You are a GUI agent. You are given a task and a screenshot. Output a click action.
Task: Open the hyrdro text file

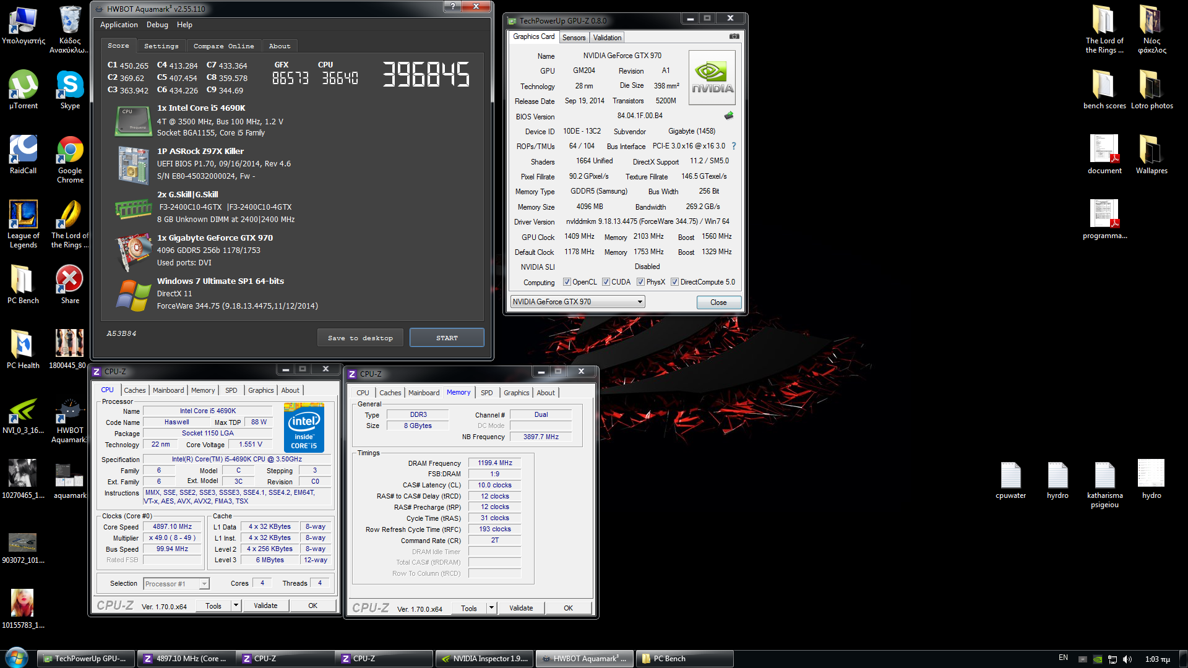[1057, 479]
